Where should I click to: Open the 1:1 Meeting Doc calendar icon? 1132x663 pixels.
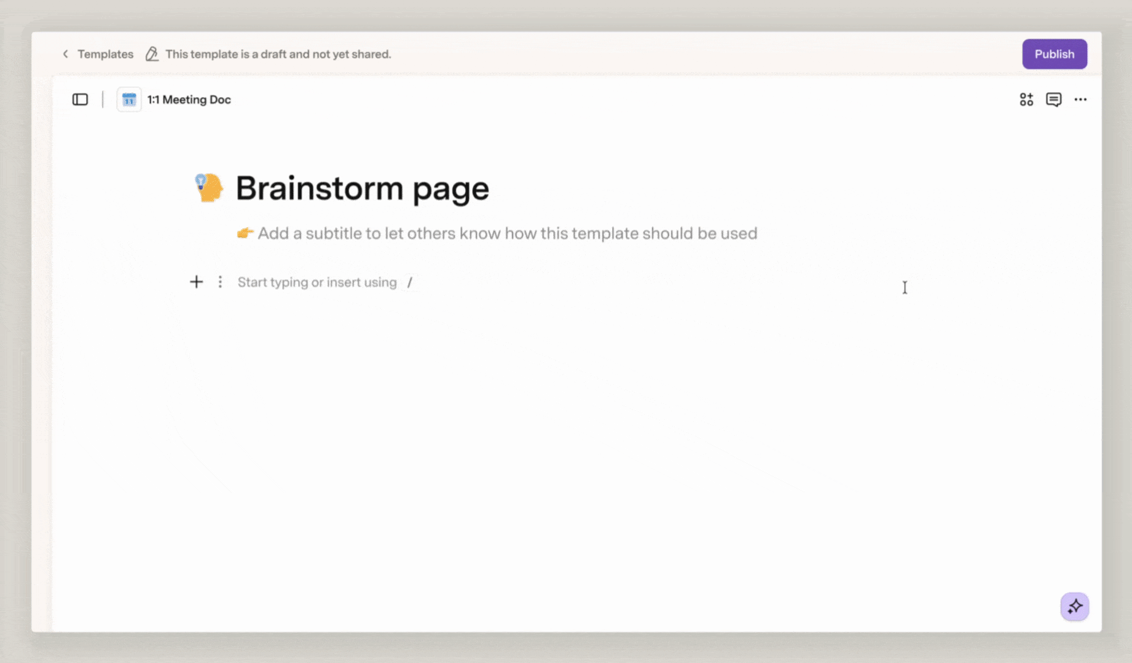point(129,99)
